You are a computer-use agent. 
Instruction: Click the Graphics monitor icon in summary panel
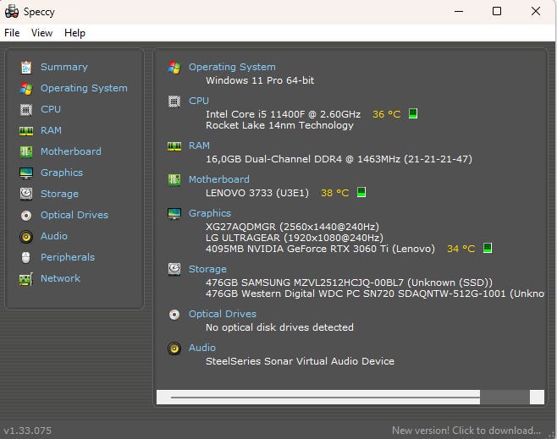coord(174,214)
